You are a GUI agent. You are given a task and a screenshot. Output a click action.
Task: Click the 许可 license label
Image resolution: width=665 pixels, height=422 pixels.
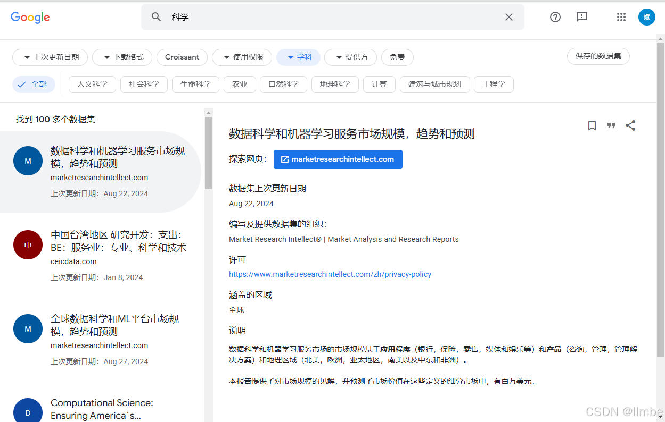(x=237, y=259)
